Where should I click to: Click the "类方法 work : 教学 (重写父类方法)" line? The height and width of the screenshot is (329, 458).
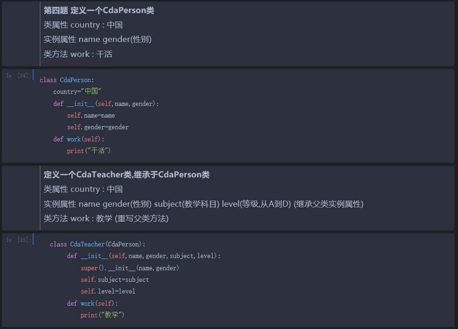click(x=106, y=218)
